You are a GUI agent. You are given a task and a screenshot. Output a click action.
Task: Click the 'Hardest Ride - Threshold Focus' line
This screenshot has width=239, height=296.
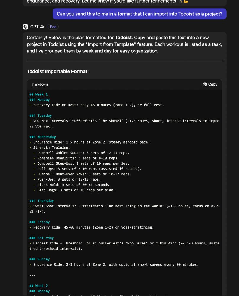(x=124, y=246)
